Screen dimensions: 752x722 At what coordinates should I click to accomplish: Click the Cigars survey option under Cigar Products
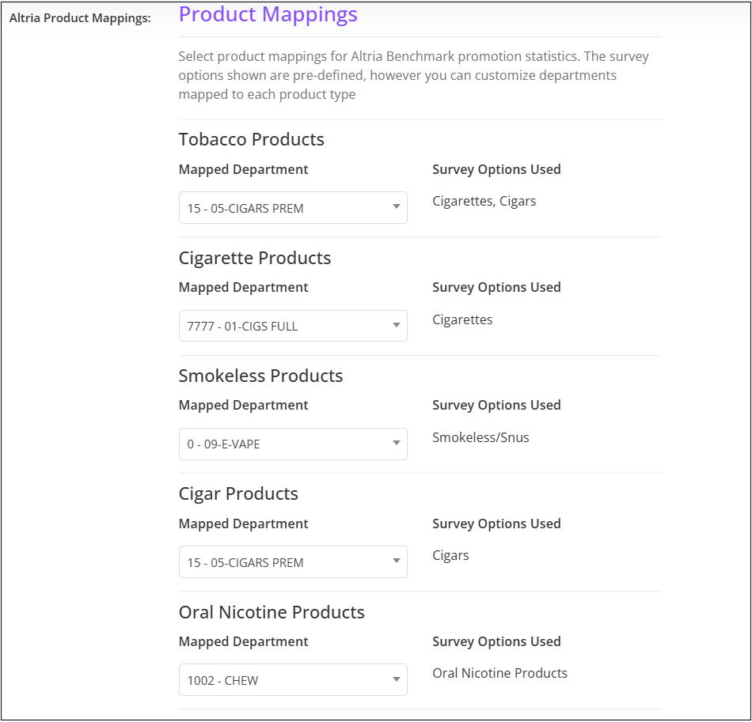pos(450,556)
